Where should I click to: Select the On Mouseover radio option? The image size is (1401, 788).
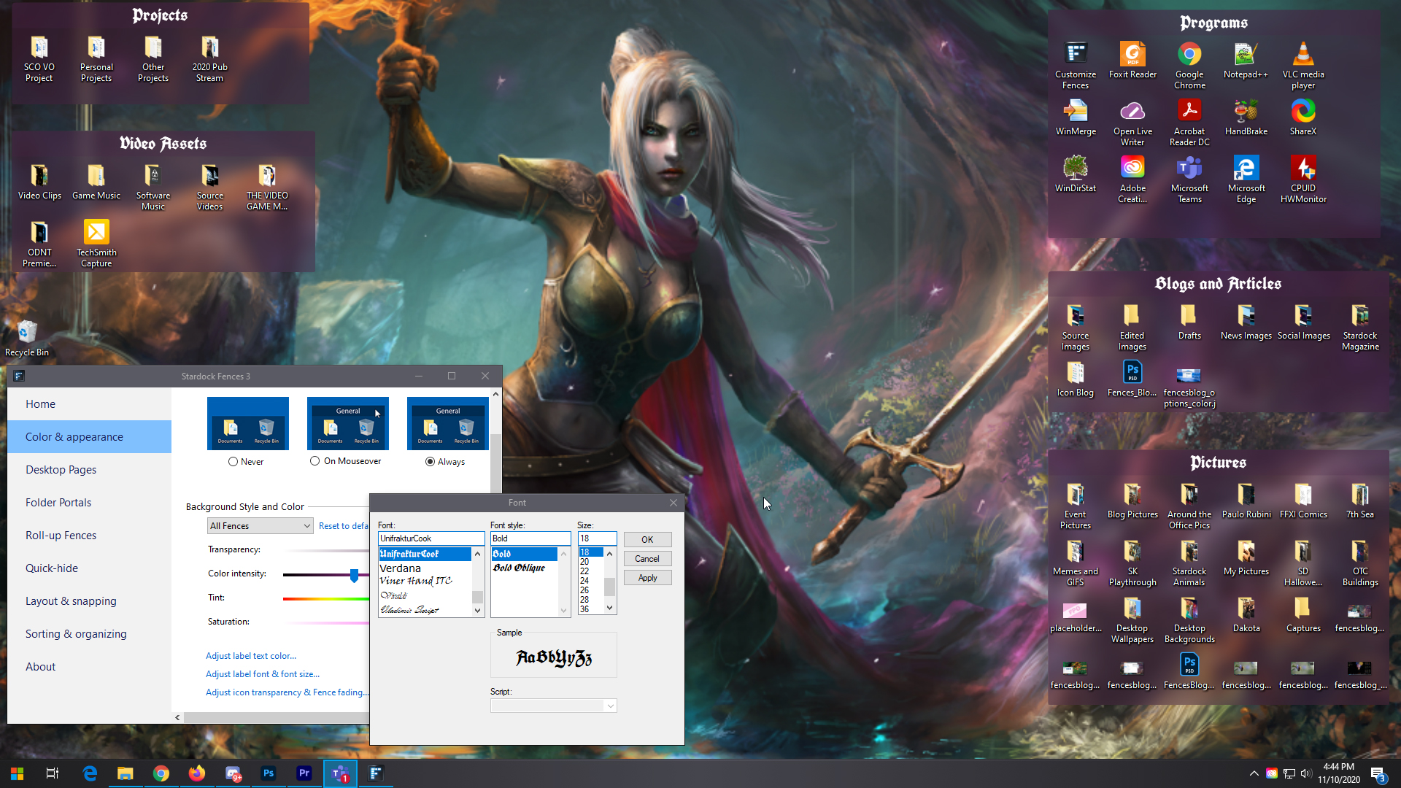[346, 461]
